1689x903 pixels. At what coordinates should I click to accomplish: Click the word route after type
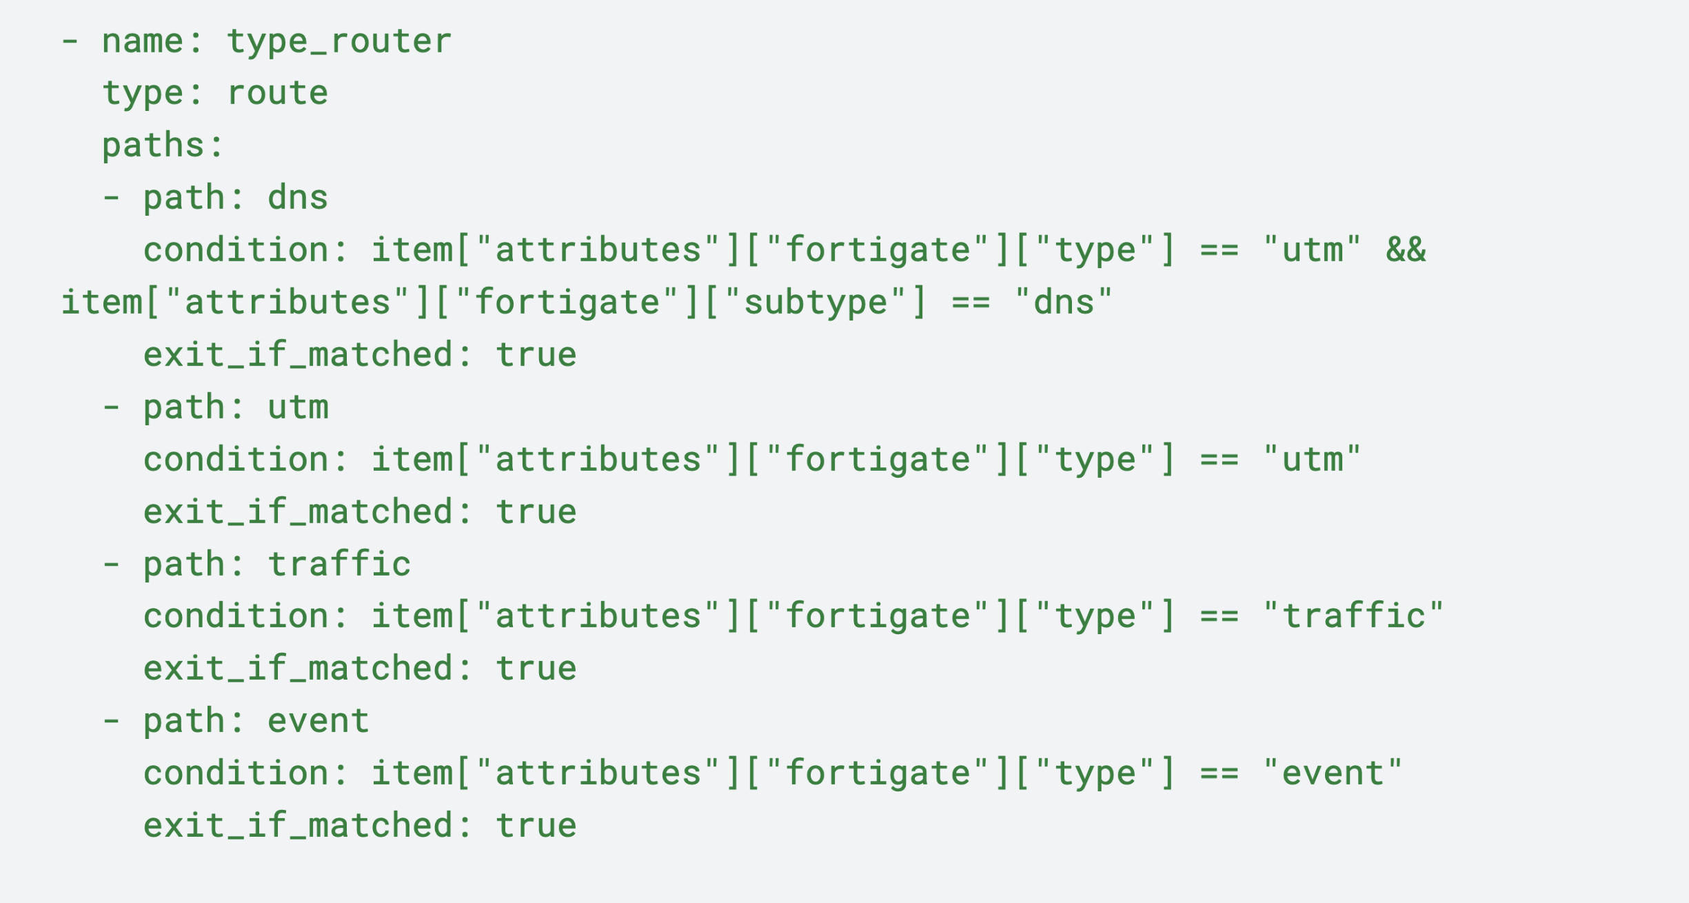(277, 93)
